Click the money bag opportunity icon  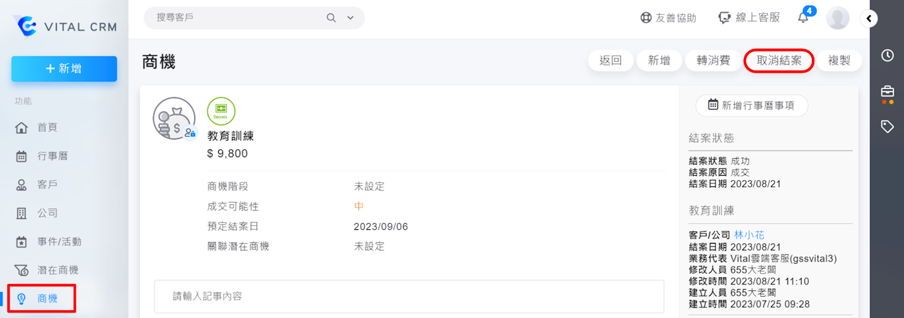(x=173, y=119)
